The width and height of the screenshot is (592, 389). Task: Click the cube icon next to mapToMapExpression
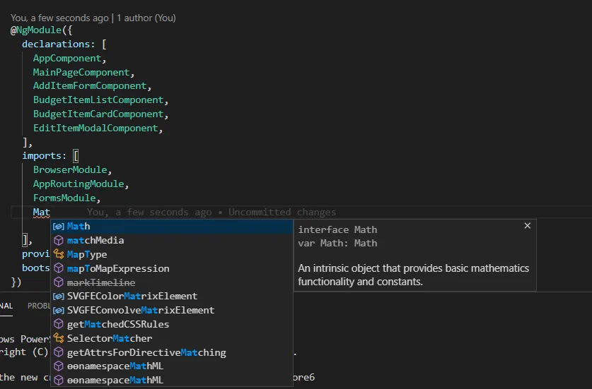[59, 268]
